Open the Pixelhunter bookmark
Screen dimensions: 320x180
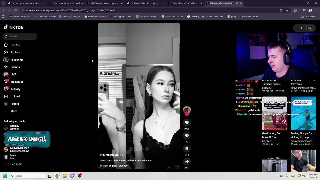[x=96, y=17]
